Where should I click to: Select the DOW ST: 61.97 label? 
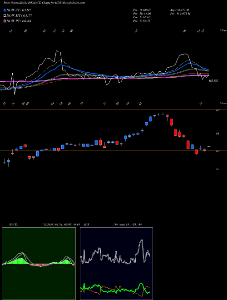(19, 10)
